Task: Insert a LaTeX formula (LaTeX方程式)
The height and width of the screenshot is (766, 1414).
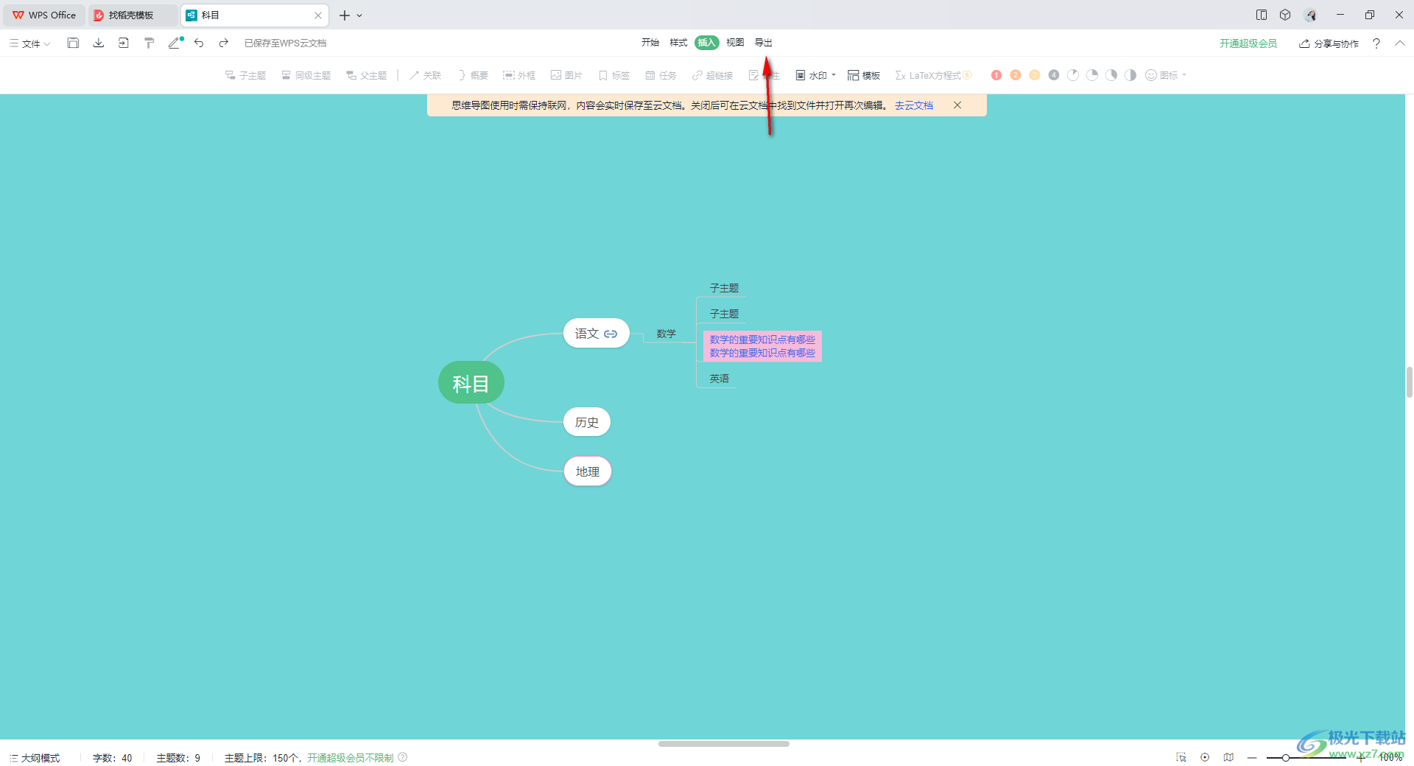Action: pyautogui.click(x=933, y=75)
